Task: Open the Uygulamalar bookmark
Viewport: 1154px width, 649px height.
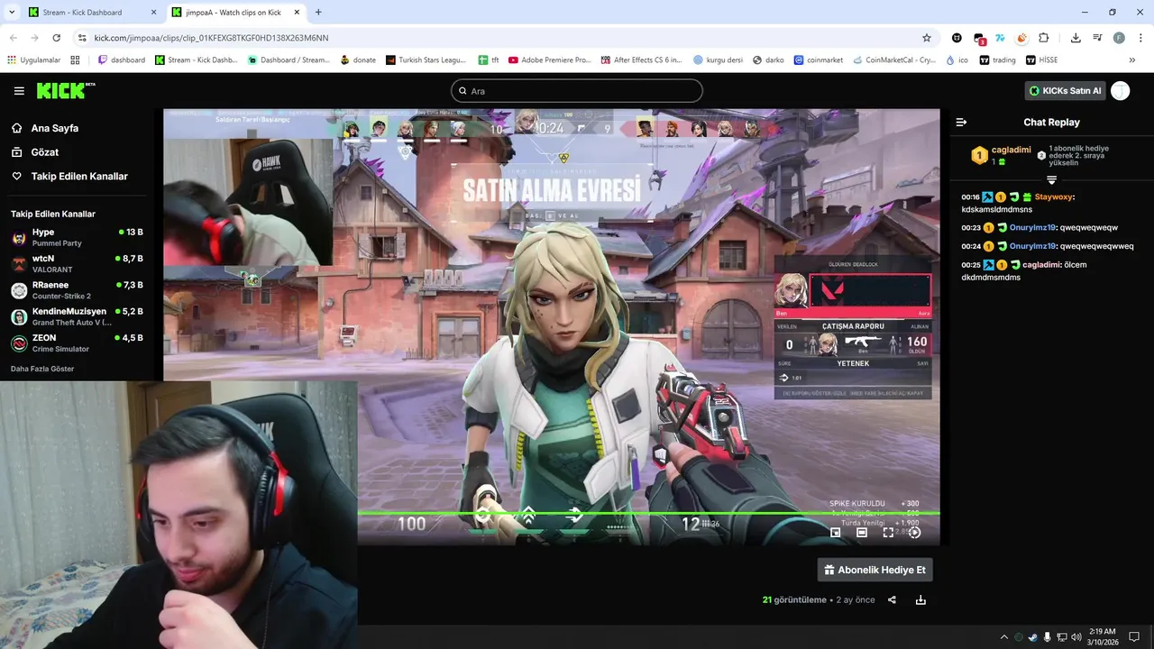Action: coord(33,60)
